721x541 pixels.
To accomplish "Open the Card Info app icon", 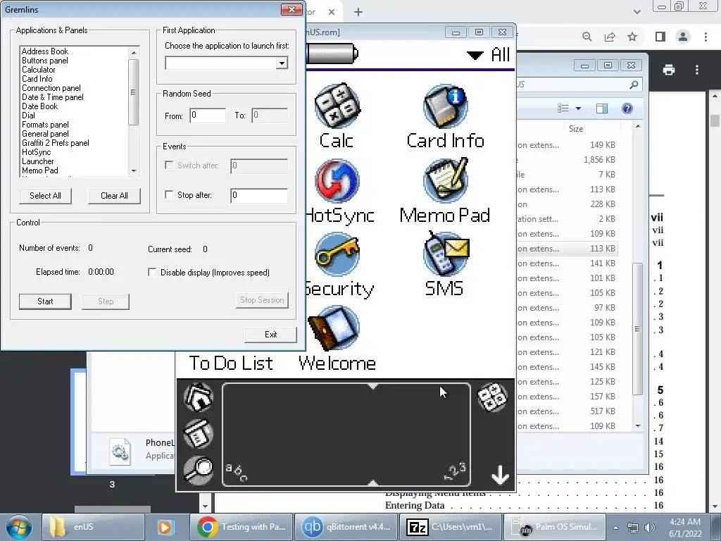I will 445,106.
